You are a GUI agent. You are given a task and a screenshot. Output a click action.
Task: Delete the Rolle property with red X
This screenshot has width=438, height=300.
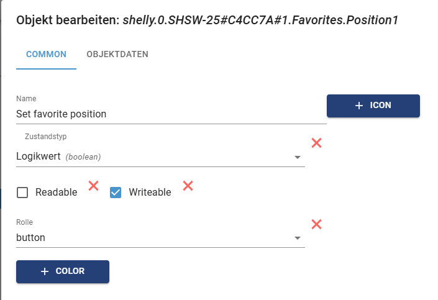(x=316, y=224)
